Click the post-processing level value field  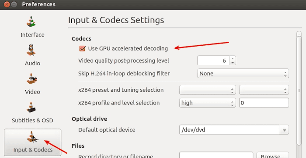coord(214,61)
